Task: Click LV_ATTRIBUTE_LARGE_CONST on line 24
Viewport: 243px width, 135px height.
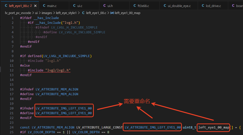Action: click(x=100, y=127)
